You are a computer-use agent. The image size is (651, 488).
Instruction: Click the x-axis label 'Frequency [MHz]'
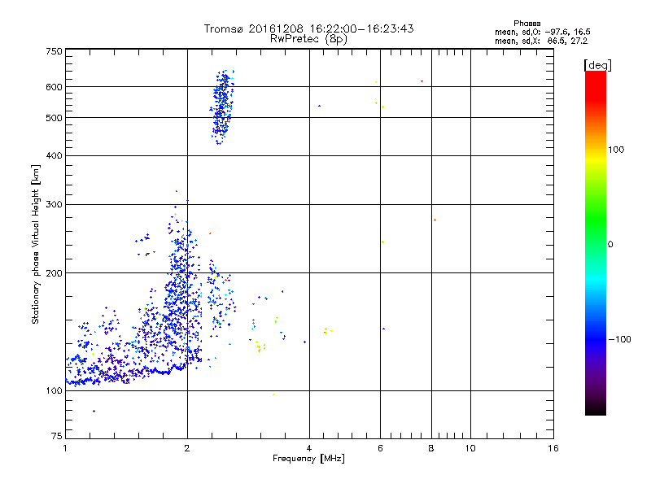pos(308,459)
